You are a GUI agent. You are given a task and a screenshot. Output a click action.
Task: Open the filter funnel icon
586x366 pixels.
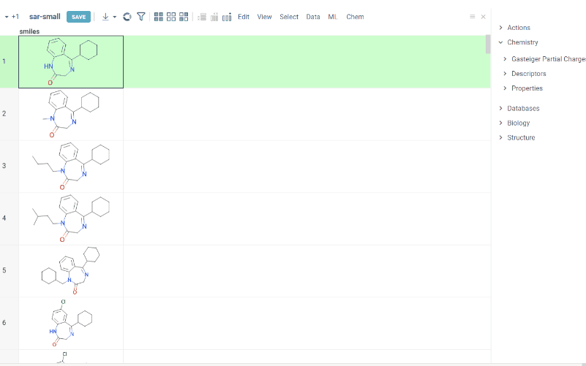click(141, 17)
